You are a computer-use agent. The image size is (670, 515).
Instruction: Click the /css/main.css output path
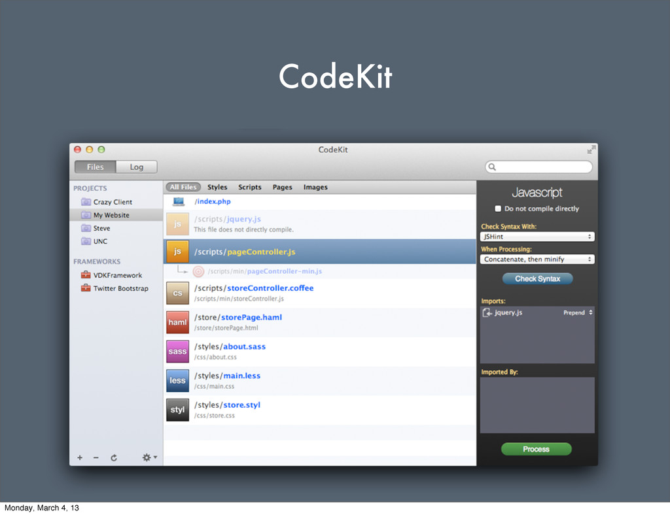[x=214, y=386]
